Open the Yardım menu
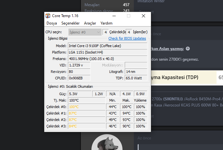The width and height of the screenshot is (223, 150). (106, 23)
